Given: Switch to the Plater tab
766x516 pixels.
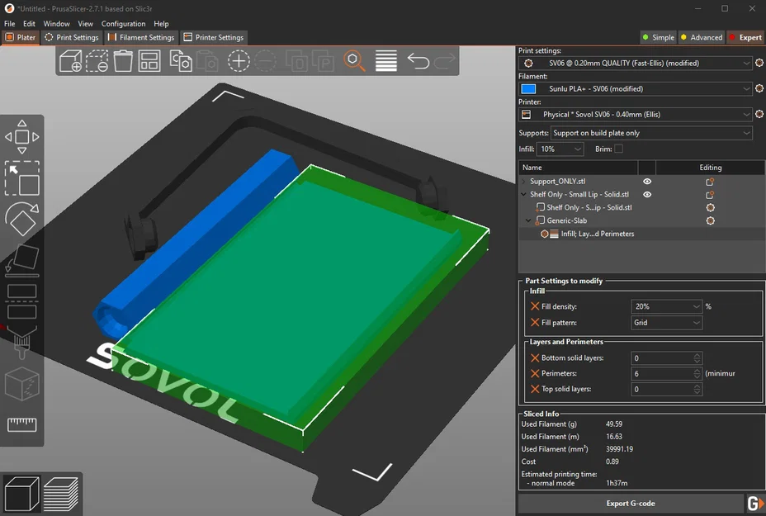Looking at the screenshot, I should [21, 37].
